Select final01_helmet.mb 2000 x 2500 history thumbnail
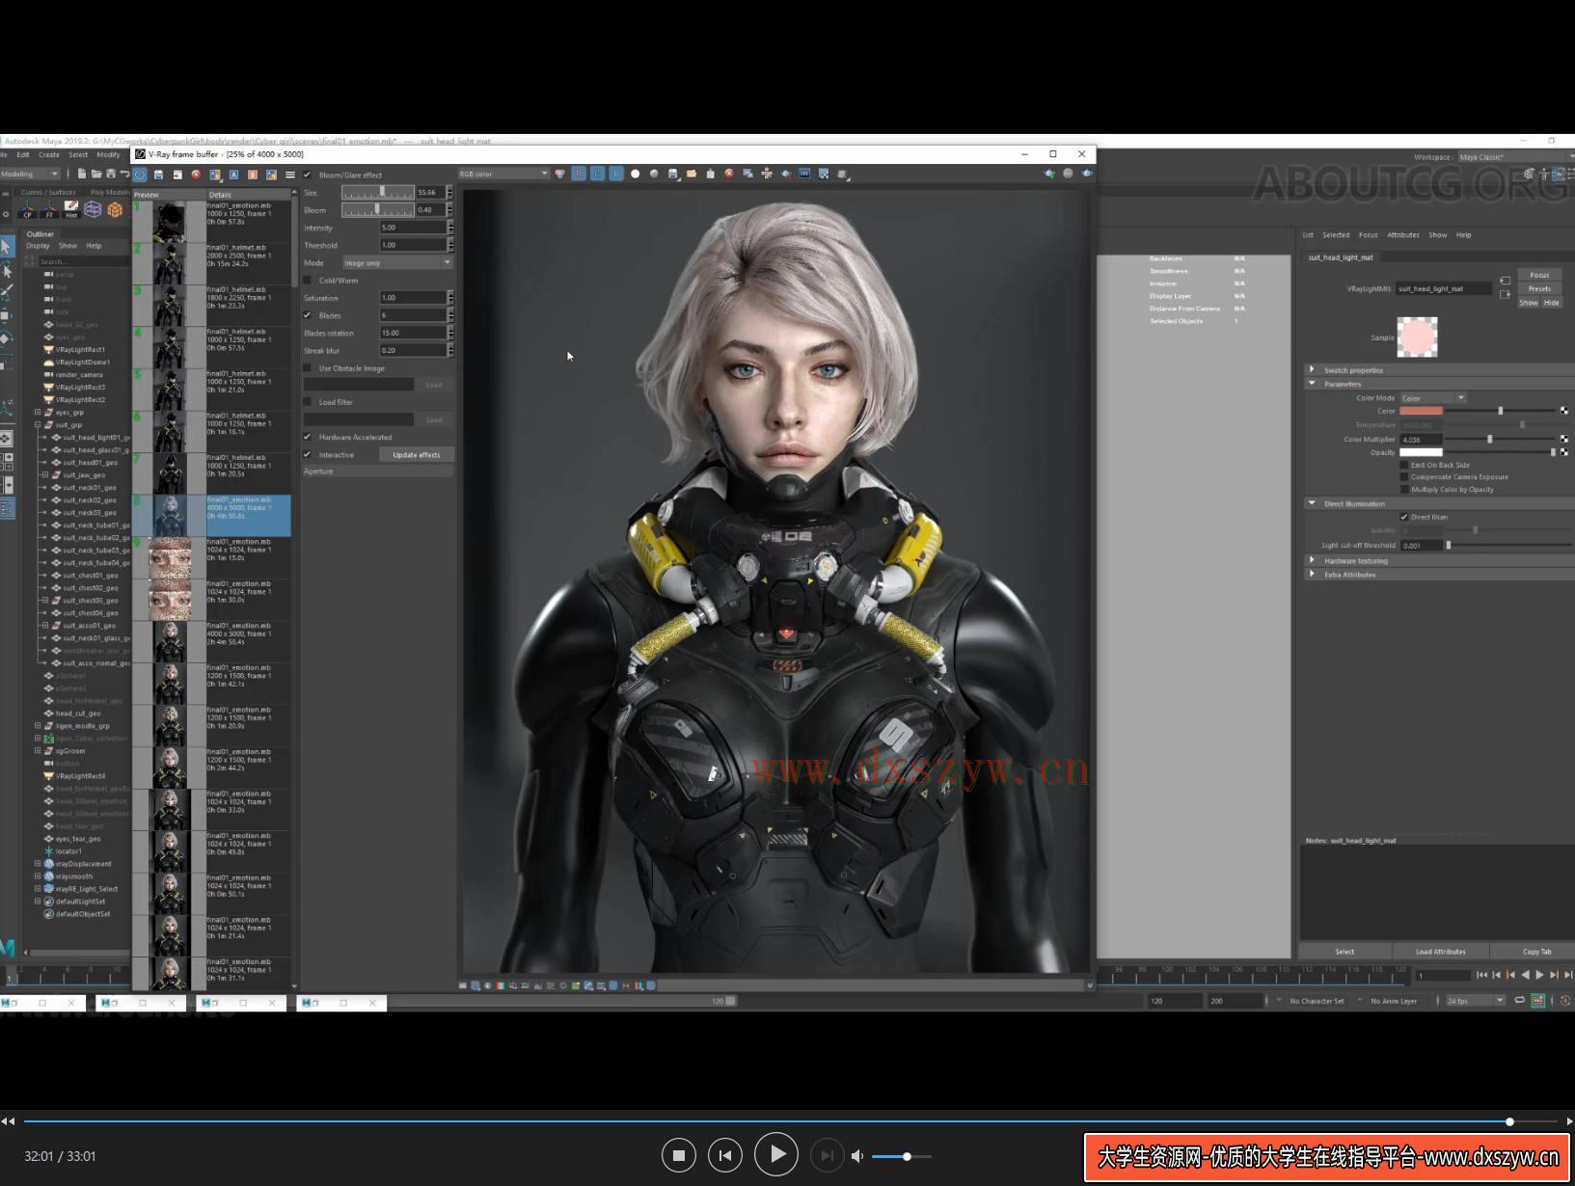 [170, 263]
